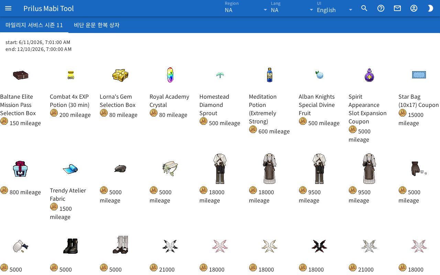The width and height of the screenshot is (440, 275).
Task: Click the Baltane Elite Mission Pass box icon
Action: coord(21,75)
